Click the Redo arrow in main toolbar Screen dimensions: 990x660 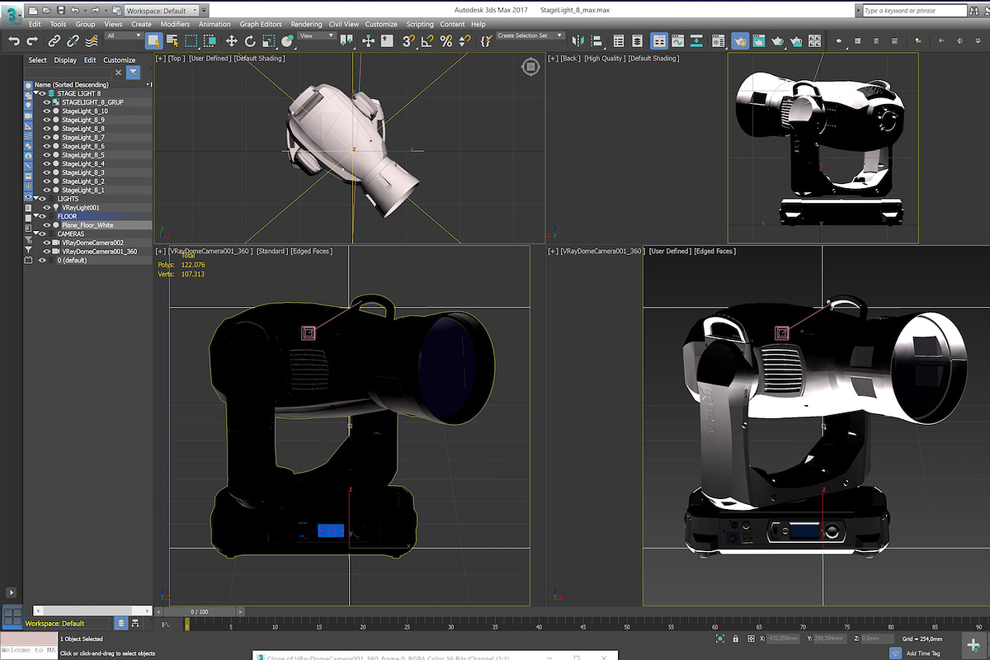pos(34,40)
